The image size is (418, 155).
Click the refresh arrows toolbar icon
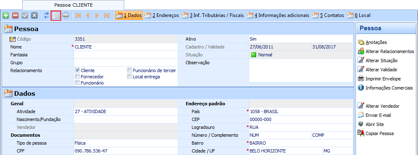[47, 15]
